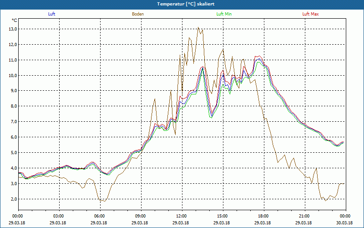
Task: Click the 8,0 y-axis value
Action: click(x=14, y=106)
